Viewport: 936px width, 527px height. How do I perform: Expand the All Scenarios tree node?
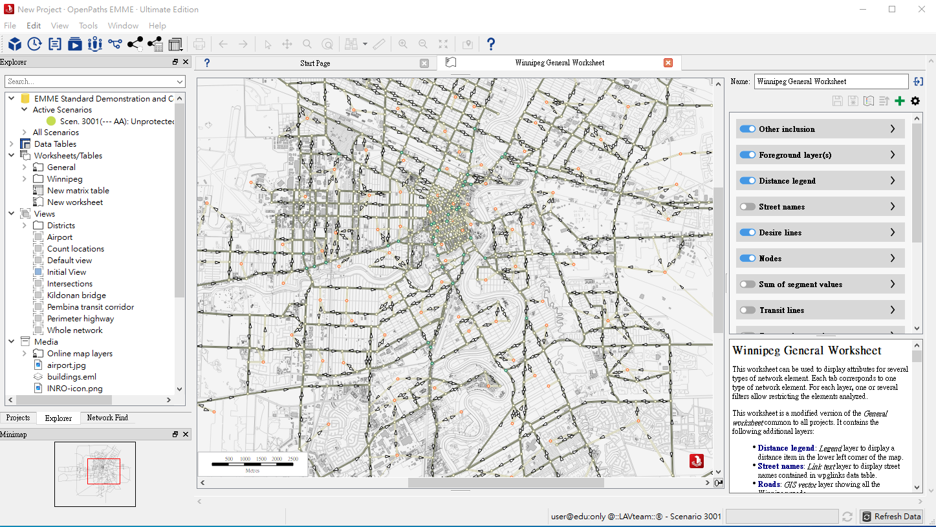(x=25, y=132)
